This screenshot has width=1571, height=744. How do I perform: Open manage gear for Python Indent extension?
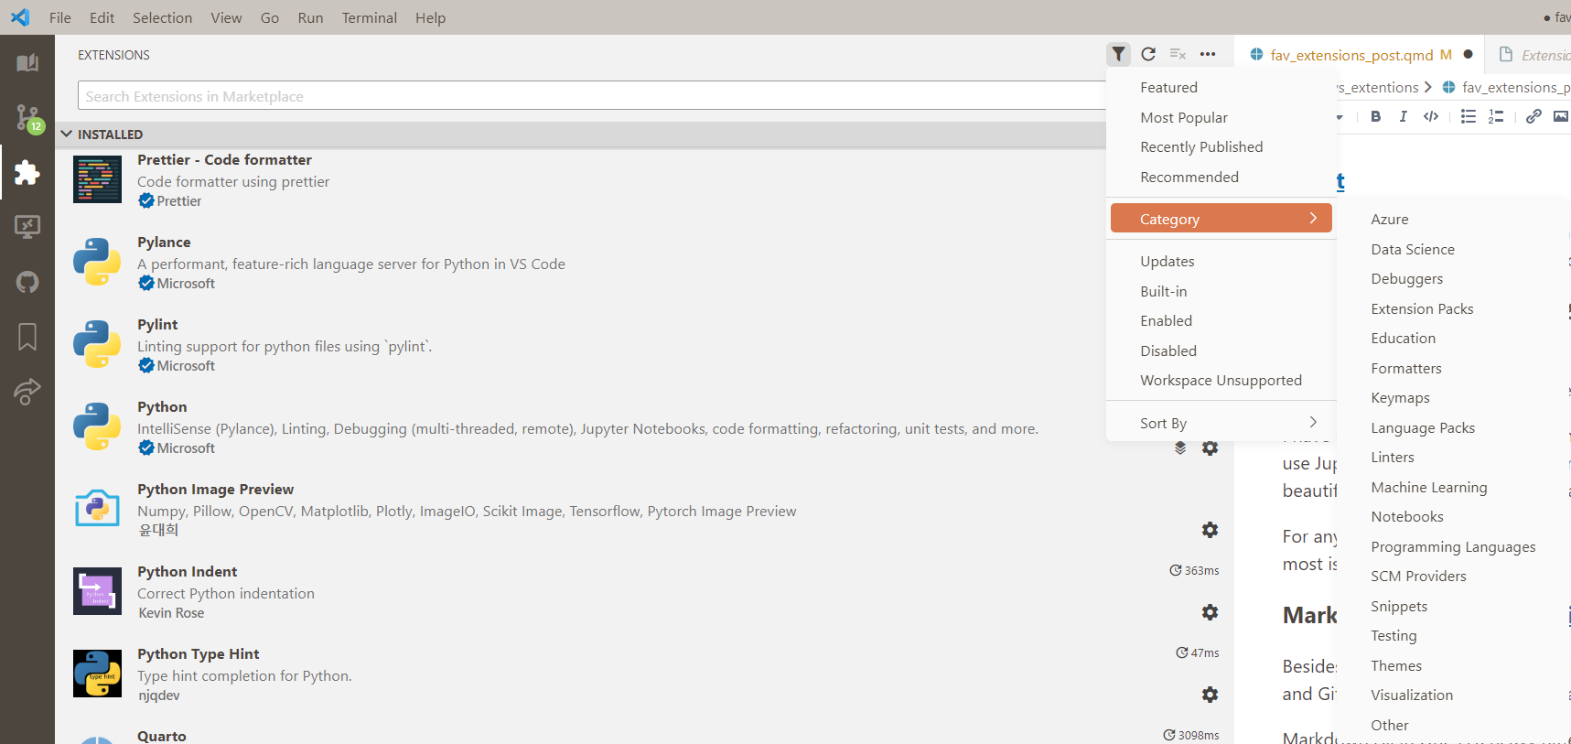tap(1210, 612)
